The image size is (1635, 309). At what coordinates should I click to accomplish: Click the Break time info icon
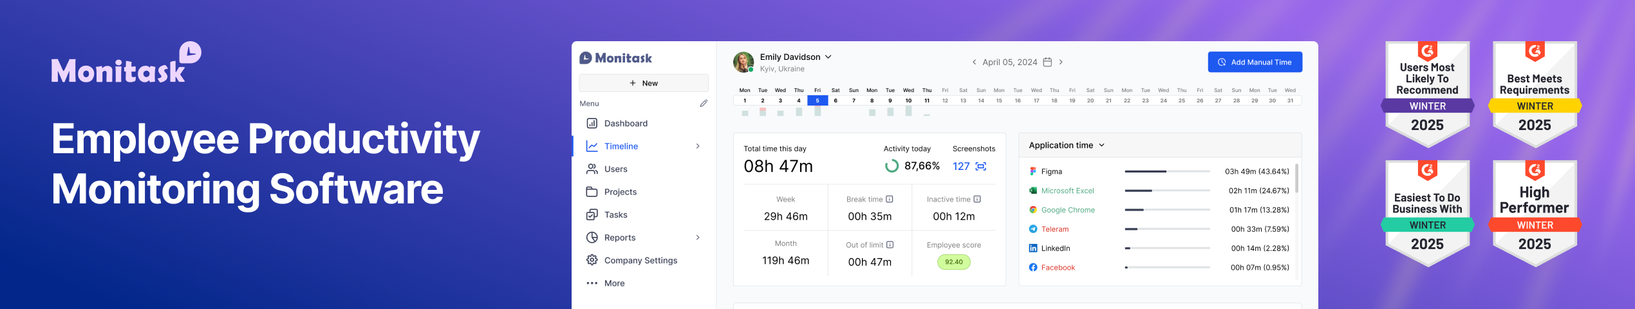[x=889, y=199]
